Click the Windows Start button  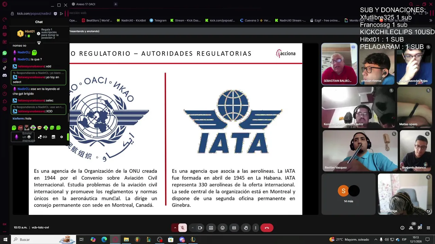click(5, 240)
